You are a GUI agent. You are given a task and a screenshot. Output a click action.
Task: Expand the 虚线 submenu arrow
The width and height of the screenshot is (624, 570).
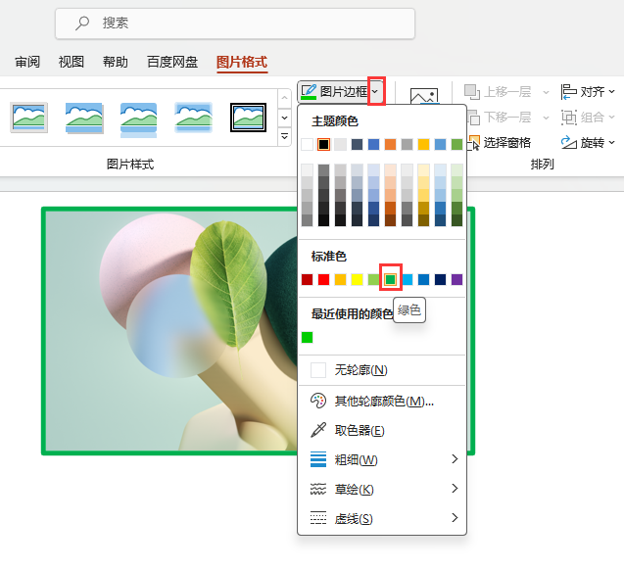click(455, 517)
